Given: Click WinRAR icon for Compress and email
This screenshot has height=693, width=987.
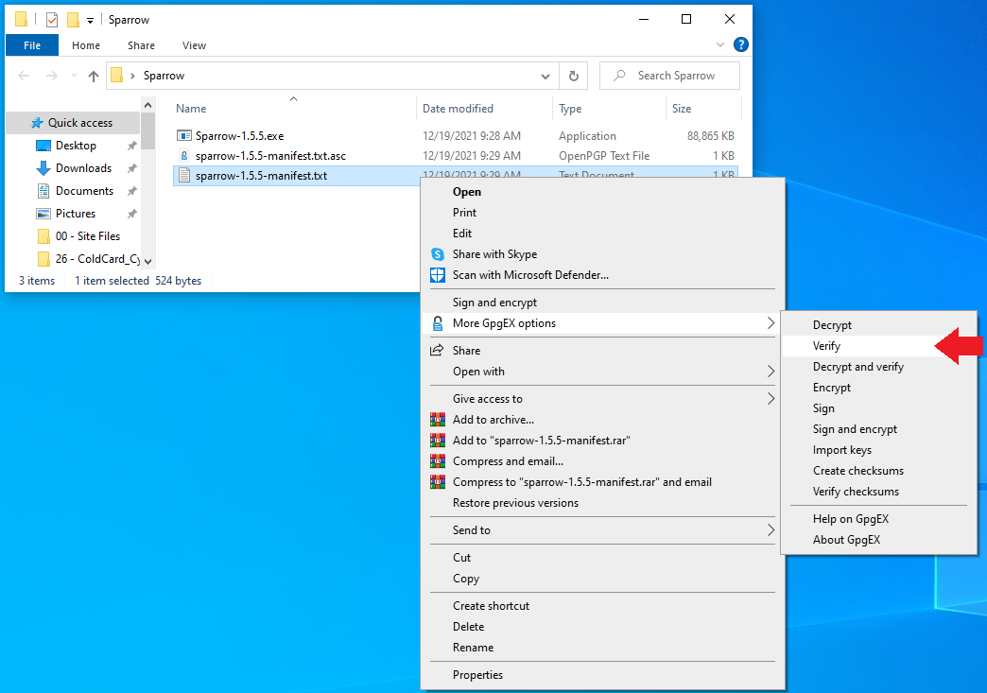Looking at the screenshot, I should 437,460.
